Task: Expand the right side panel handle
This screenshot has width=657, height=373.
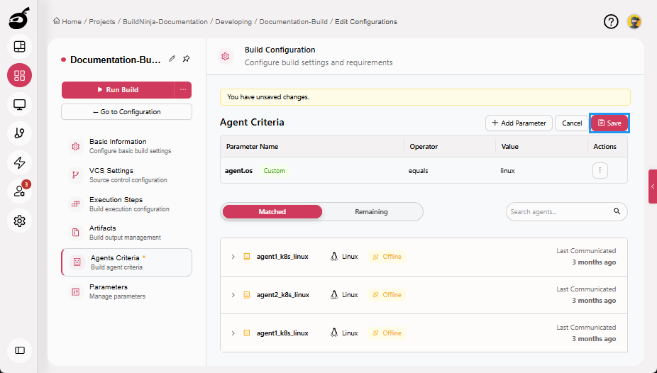Action: (x=653, y=186)
